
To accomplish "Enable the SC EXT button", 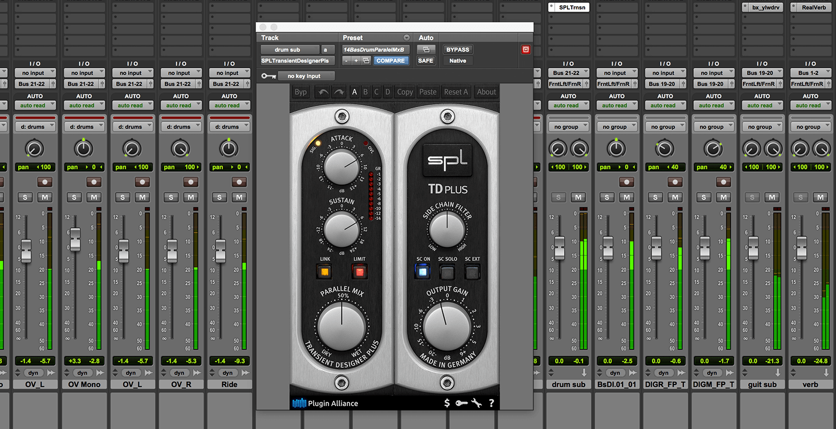I will click(472, 272).
